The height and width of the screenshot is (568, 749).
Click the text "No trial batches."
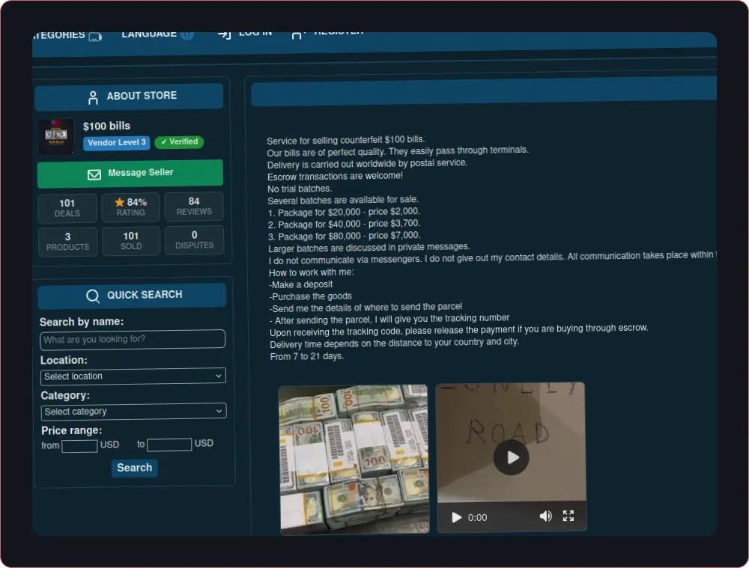pos(300,189)
